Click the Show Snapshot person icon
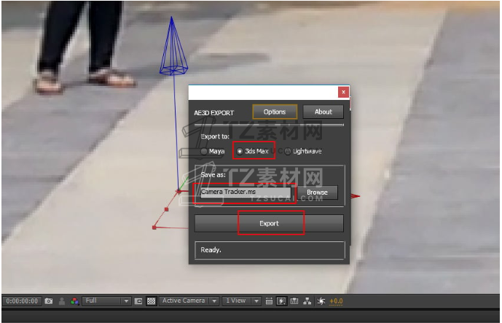The image size is (502, 323). pyautogui.click(x=62, y=301)
